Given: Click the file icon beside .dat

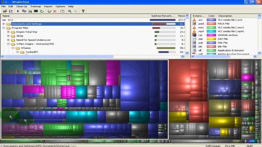Looking at the screenshot, I should click(x=194, y=39).
